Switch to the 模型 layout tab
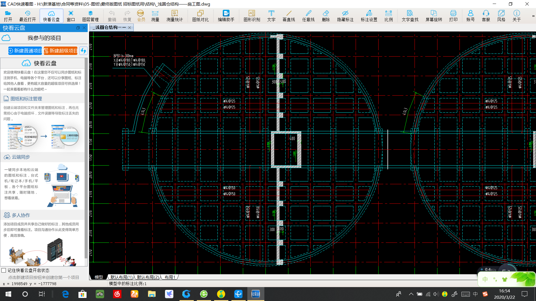536x301 pixels. [x=99, y=277]
